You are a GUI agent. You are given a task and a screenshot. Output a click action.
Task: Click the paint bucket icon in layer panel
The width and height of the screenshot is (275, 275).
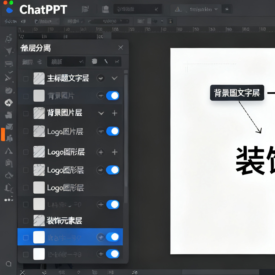[94, 61]
